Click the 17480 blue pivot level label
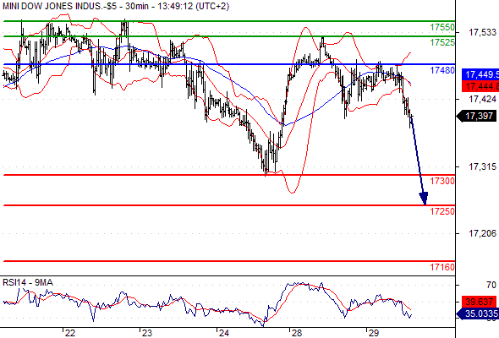The image size is (499, 338). click(442, 70)
